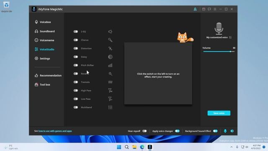
Task: Open the user account profile icon
Action: tap(195, 9)
